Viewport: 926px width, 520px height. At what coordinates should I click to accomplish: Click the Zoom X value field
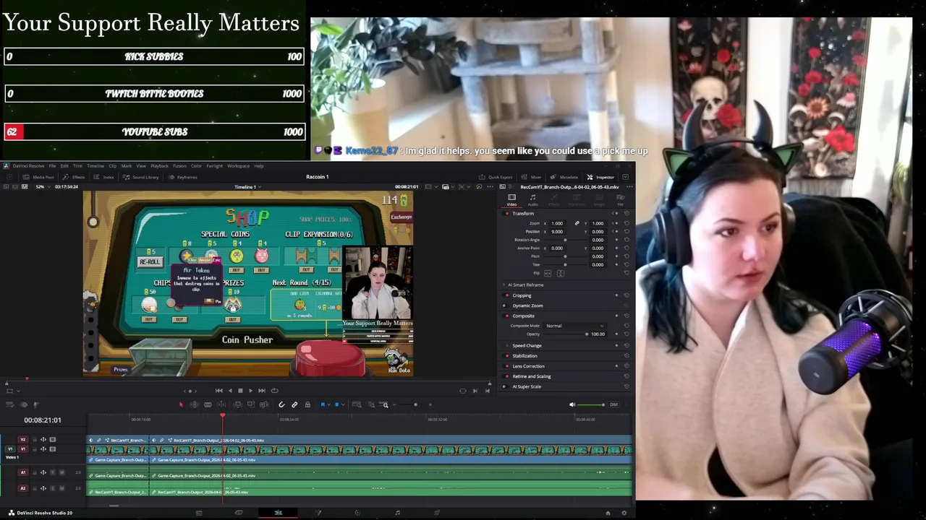(x=557, y=223)
